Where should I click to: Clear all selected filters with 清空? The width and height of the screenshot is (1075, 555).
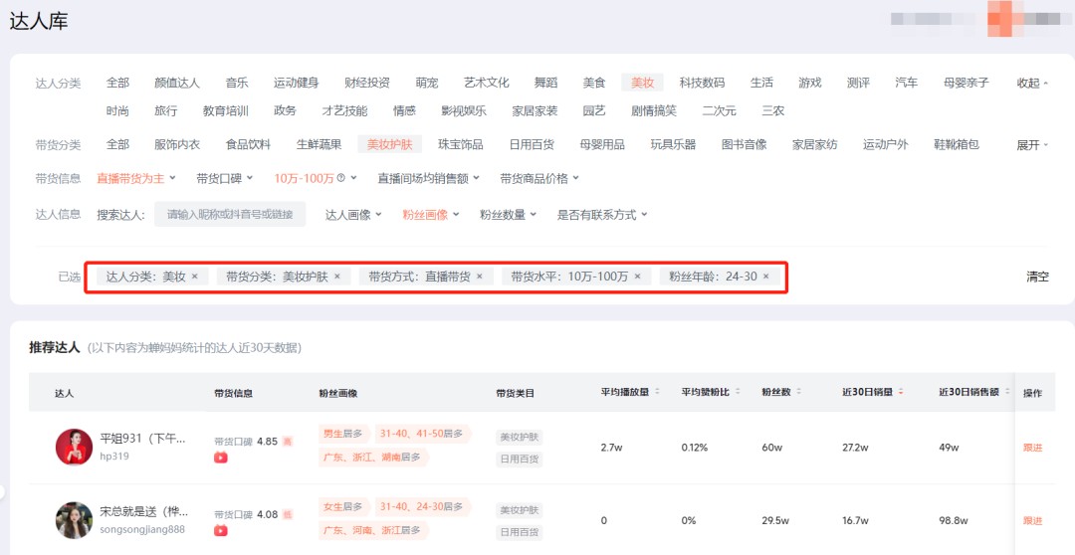click(1037, 277)
